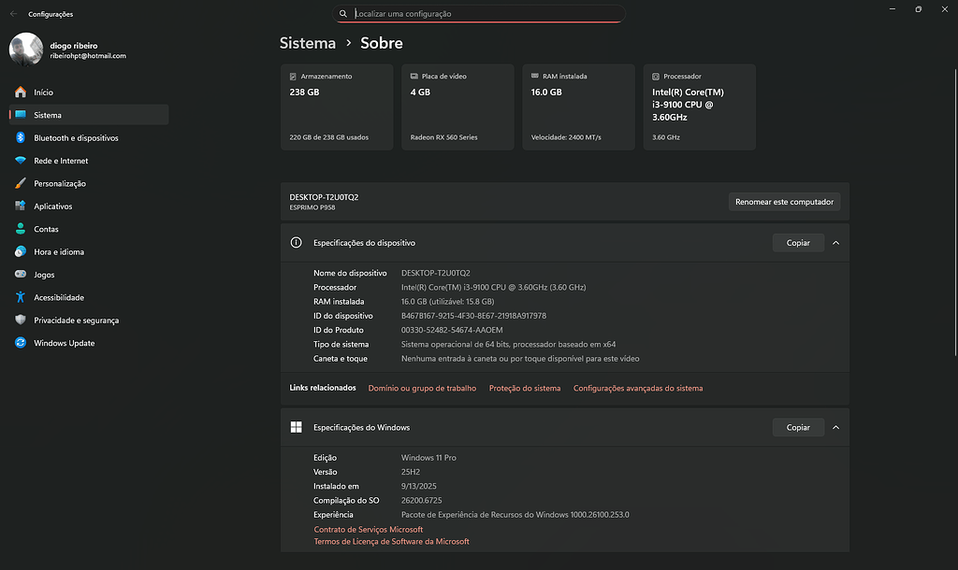Viewport: 958px width, 570px height.
Task: Click the diogo ribeiro account profile picture
Action: pos(25,48)
